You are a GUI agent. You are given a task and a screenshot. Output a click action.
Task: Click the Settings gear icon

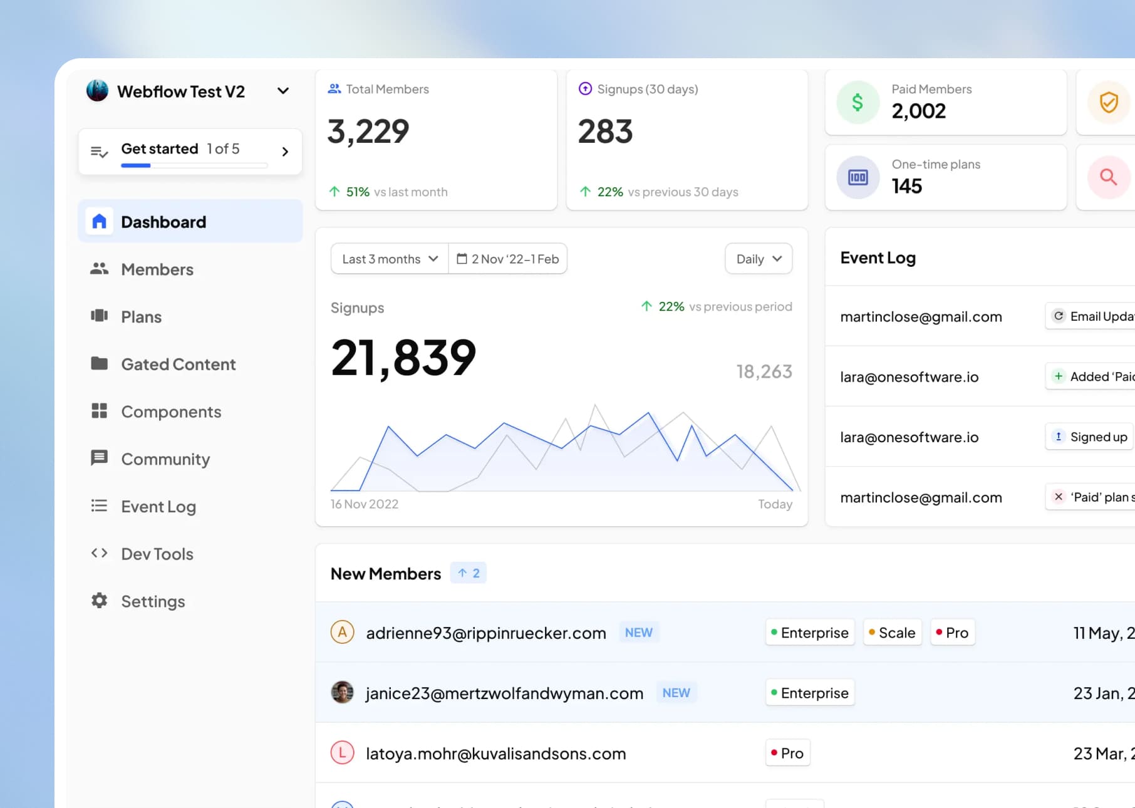click(x=100, y=601)
